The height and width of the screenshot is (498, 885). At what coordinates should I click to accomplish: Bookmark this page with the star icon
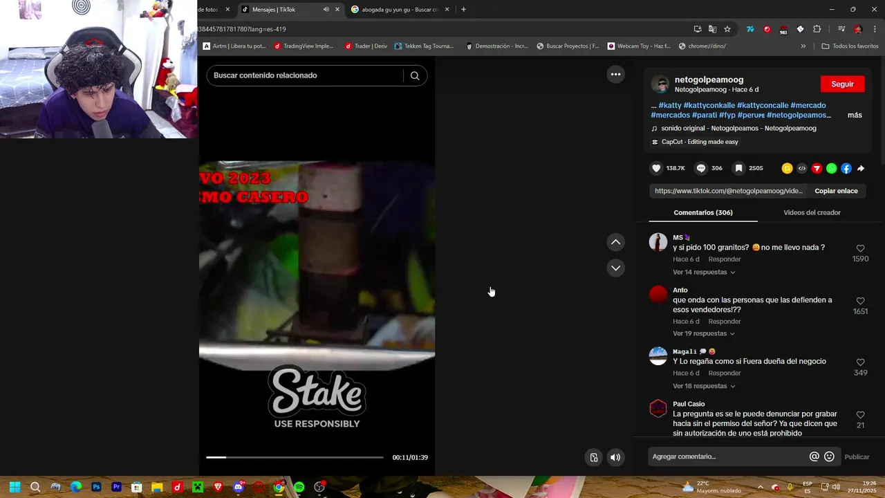[x=727, y=29]
